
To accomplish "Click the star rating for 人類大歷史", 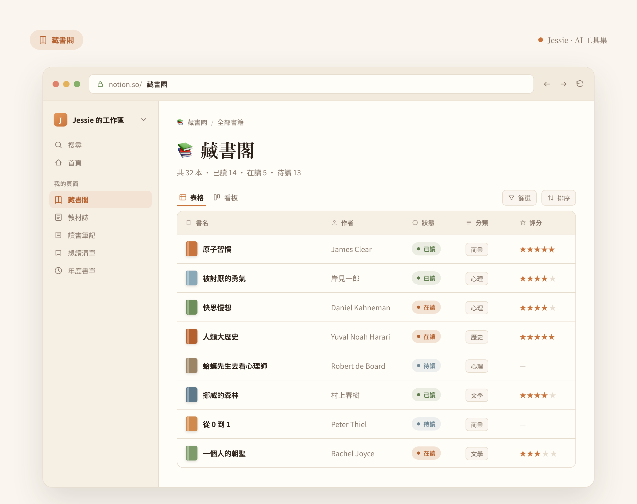I will (537, 337).
